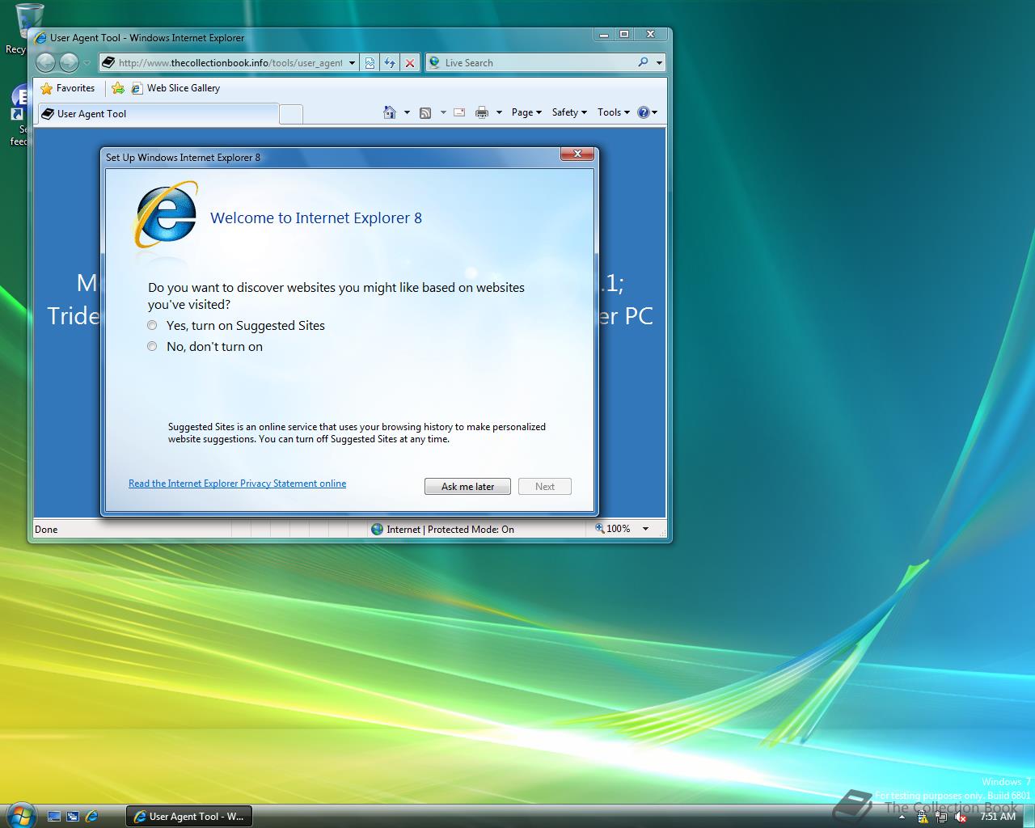Viewport: 1035px width, 828px height.
Task: Click the Print icon
Action: coord(482,112)
